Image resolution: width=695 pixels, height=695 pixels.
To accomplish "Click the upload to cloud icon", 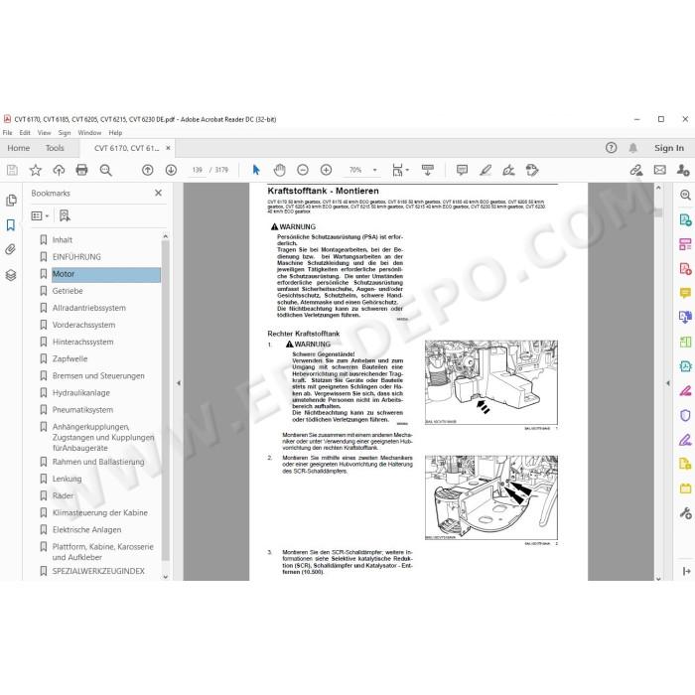I will 59,170.
